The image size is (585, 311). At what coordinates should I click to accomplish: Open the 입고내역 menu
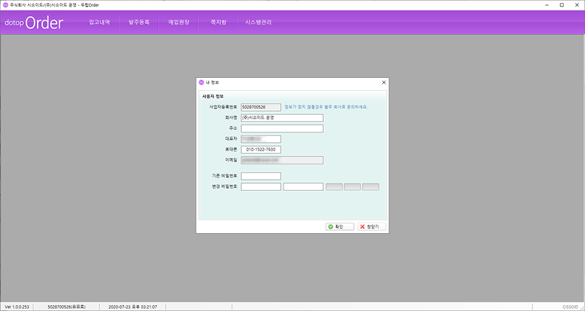(x=99, y=22)
